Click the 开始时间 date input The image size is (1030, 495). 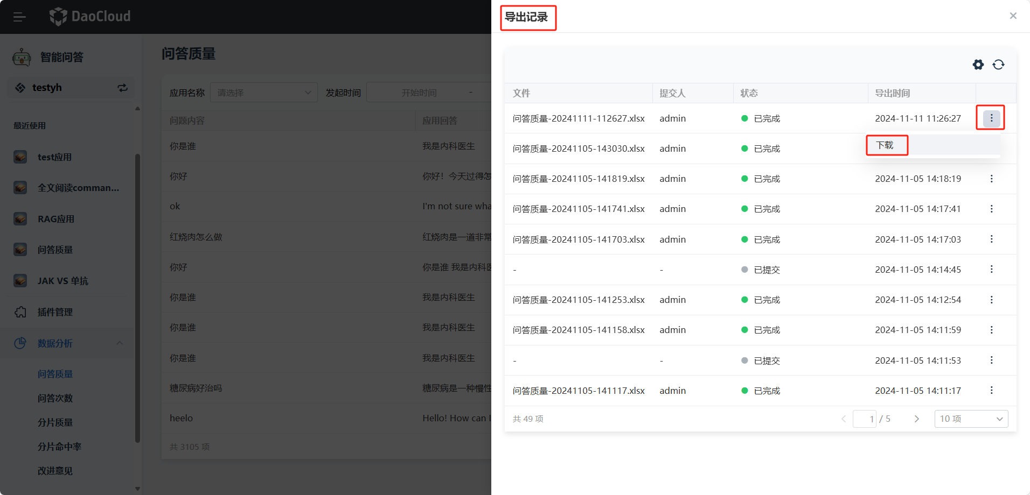pyautogui.click(x=419, y=93)
